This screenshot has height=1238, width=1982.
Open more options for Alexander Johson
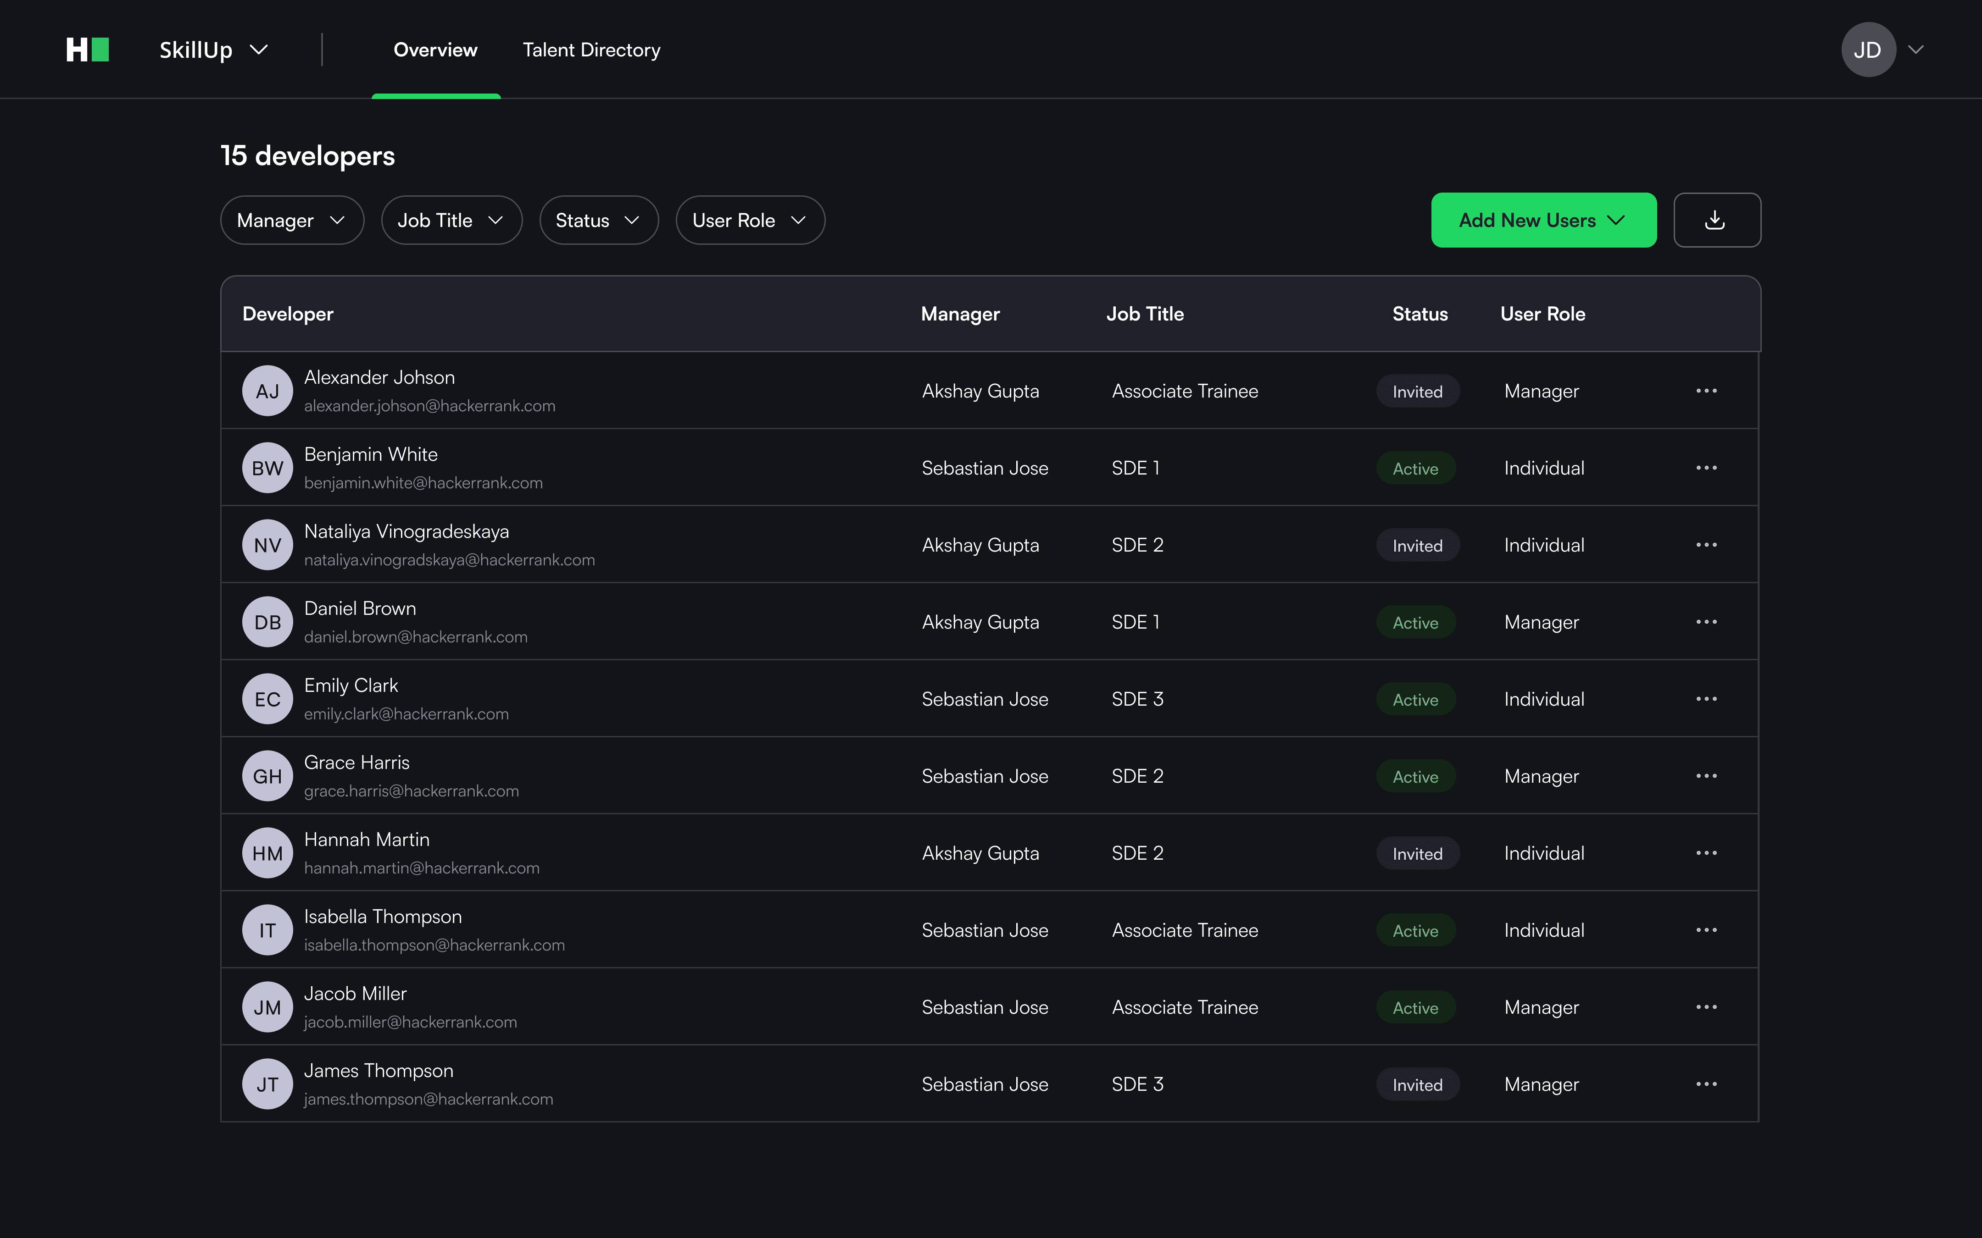1706,391
